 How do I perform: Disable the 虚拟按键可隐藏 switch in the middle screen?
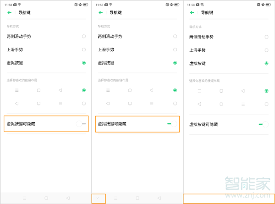(x=172, y=124)
